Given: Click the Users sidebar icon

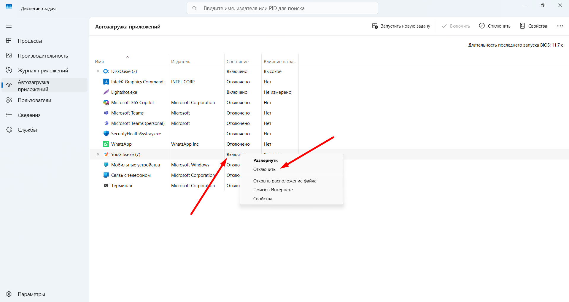Looking at the screenshot, I should point(9,100).
